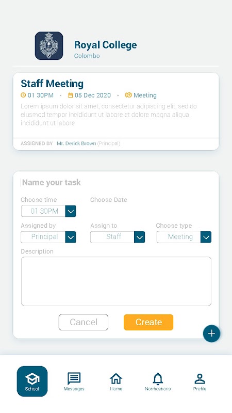This screenshot has width=232, height=413.
Task: Click the Royal College crest logo
Action: 49,45
